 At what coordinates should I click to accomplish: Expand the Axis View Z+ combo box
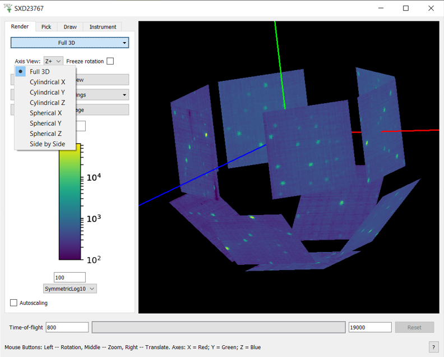[53, 61]
